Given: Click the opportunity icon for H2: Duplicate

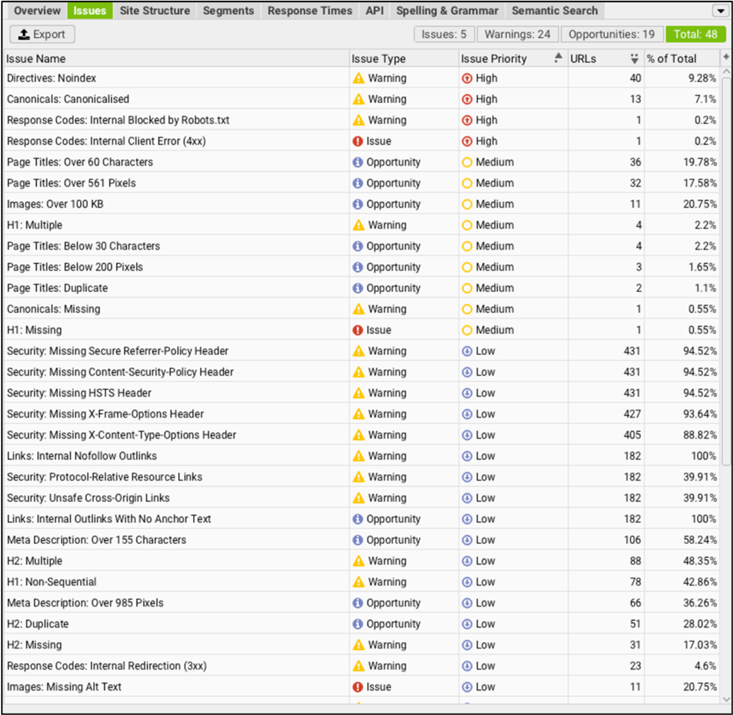Looking at the screenshot, I should 358,624.
